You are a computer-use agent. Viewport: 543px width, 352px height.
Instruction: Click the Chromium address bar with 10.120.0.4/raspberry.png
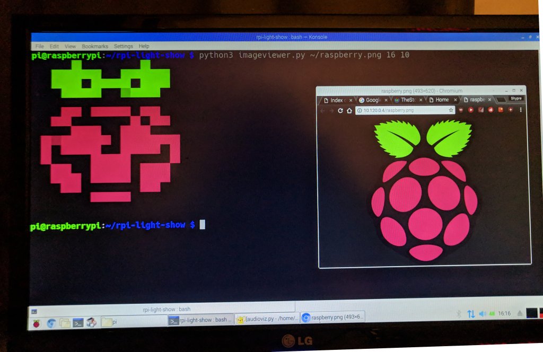pyautogui.click(x=405, y=110)
